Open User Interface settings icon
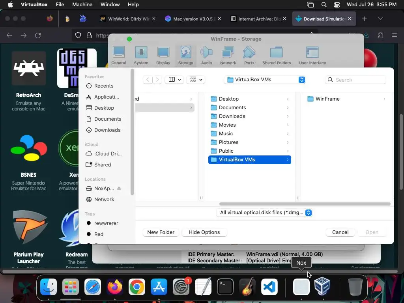This screenshot has width=404, height=303. pos(312,55)
